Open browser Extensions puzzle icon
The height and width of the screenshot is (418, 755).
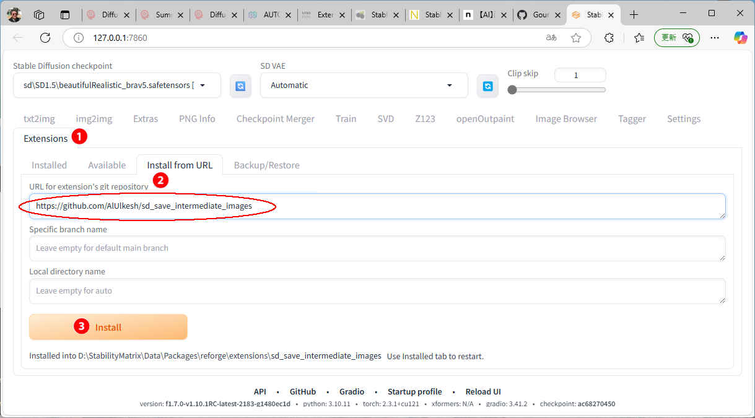609,38
